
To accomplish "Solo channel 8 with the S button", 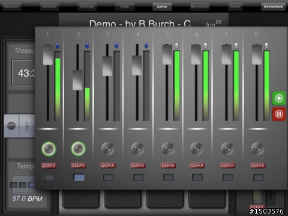I will [x=257, y=149].
